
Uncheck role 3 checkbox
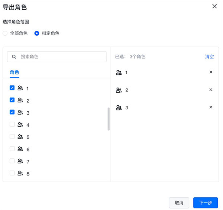pyautogui.click(x=12, y=112)
